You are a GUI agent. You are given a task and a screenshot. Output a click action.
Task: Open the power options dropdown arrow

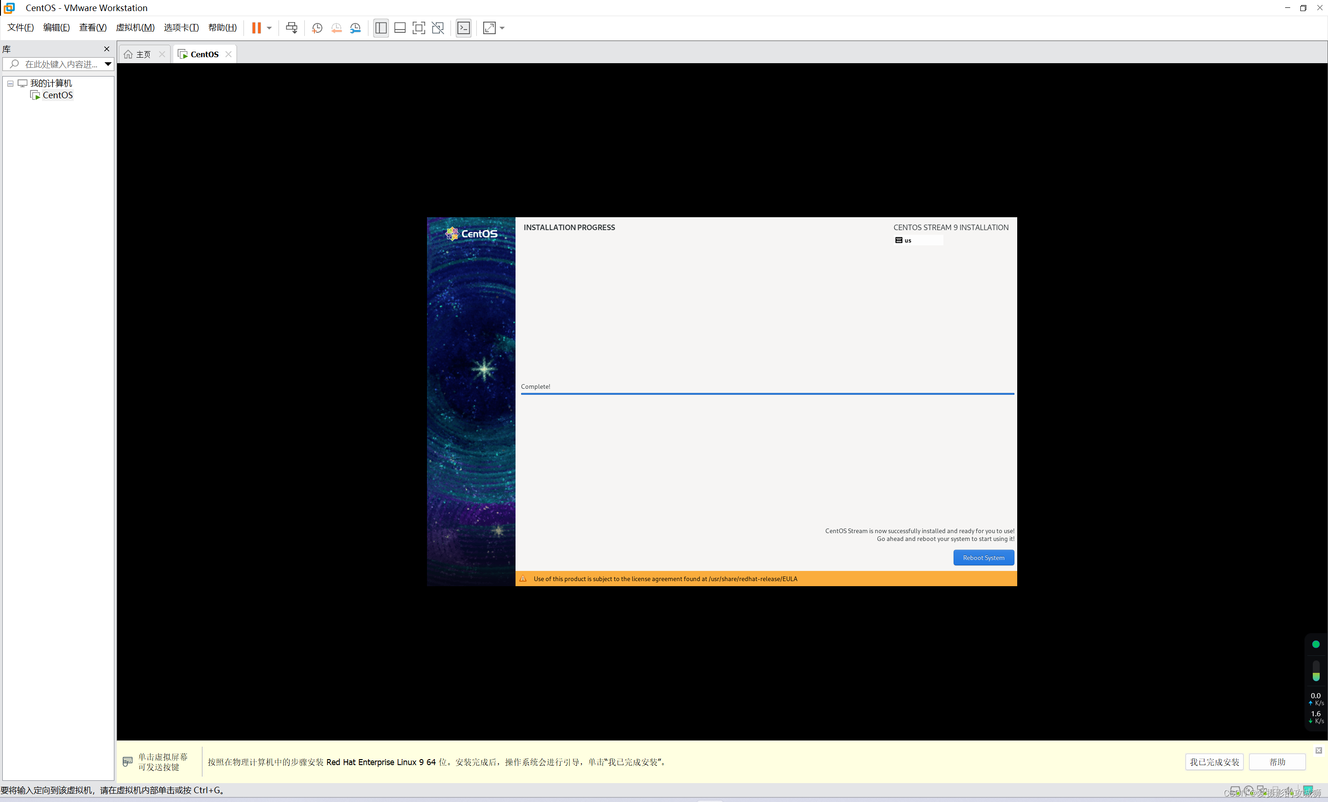tap(269, 28)
